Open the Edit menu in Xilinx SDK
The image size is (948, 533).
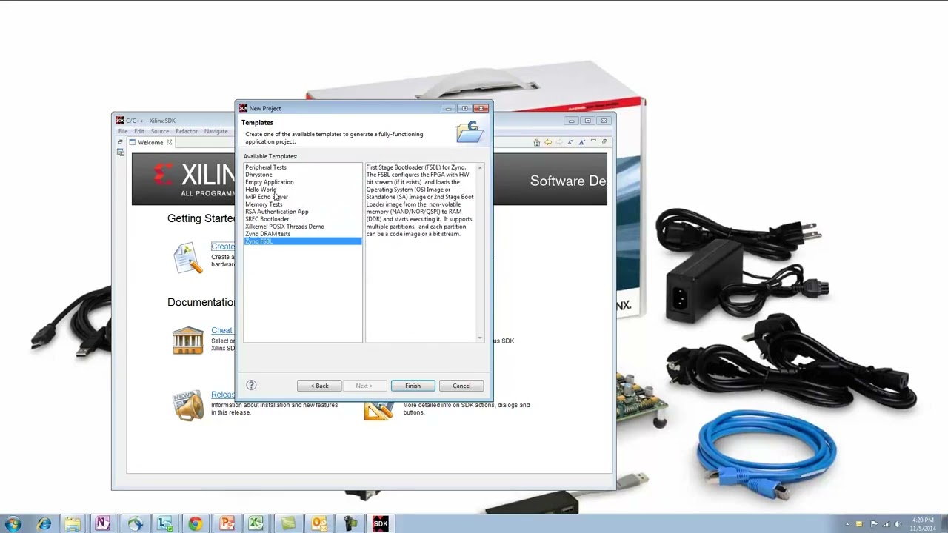pyautogui.click(x=139, y=131)
